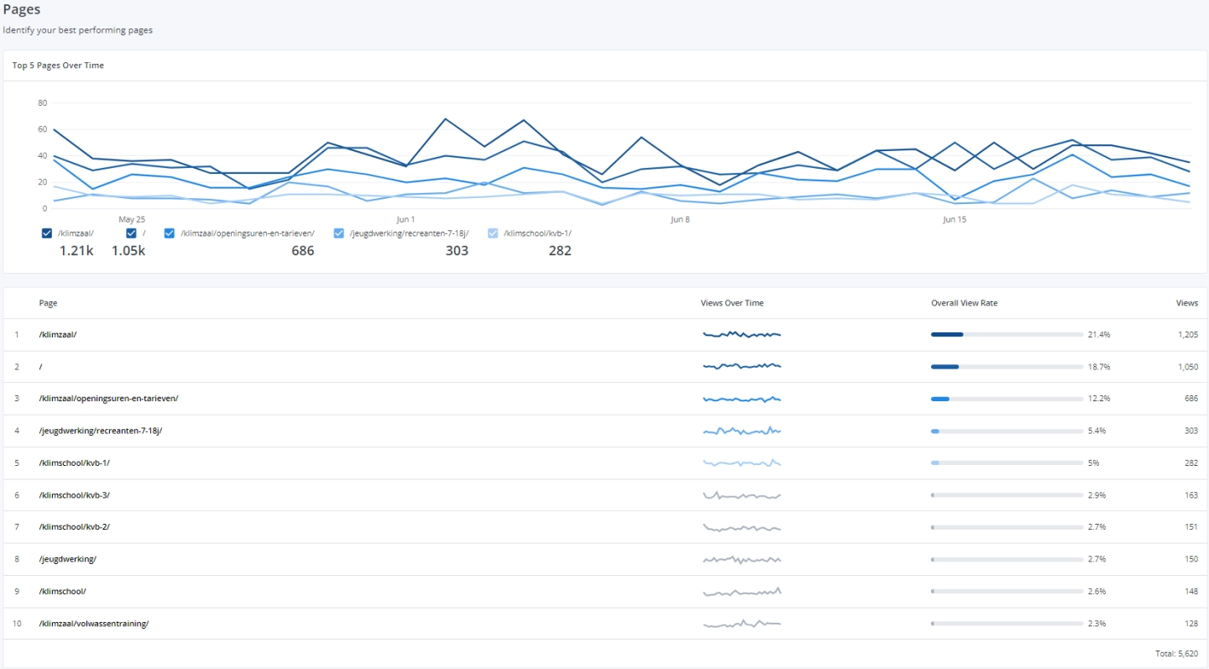This screenshot has width=1209, height=669.
Task: Click the Jun 8 date on chart axis
Action: click(x=680, y=220)
